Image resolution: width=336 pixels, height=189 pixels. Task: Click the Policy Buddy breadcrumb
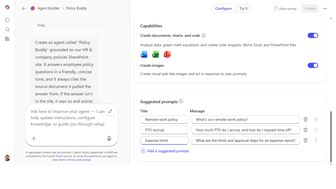(x=77, y=8)
